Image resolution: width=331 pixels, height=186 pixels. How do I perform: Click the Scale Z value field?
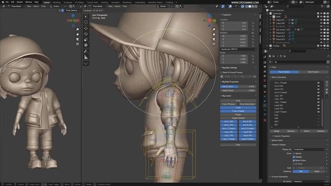(x=234, y=63)
